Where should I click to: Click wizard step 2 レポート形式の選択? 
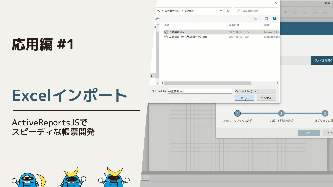coord(281,113)
